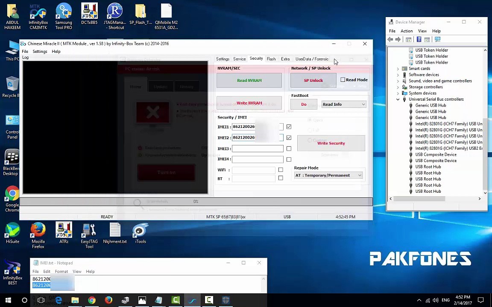Click Device Manager forward arrow toolbar icon

coord(398,40)
